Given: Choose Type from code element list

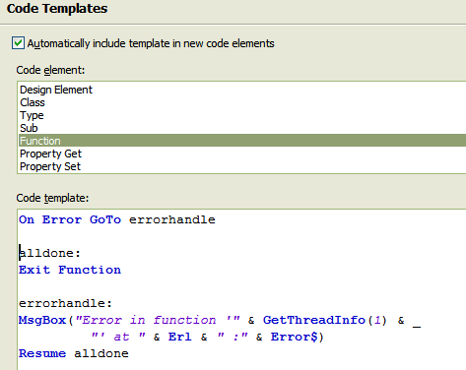Looking at the screenshot, I should coord(242,115).
